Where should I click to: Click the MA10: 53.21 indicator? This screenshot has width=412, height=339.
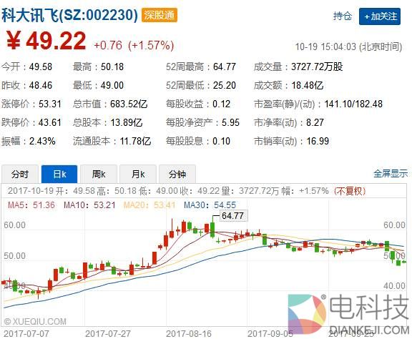click(x=89, y=205)
